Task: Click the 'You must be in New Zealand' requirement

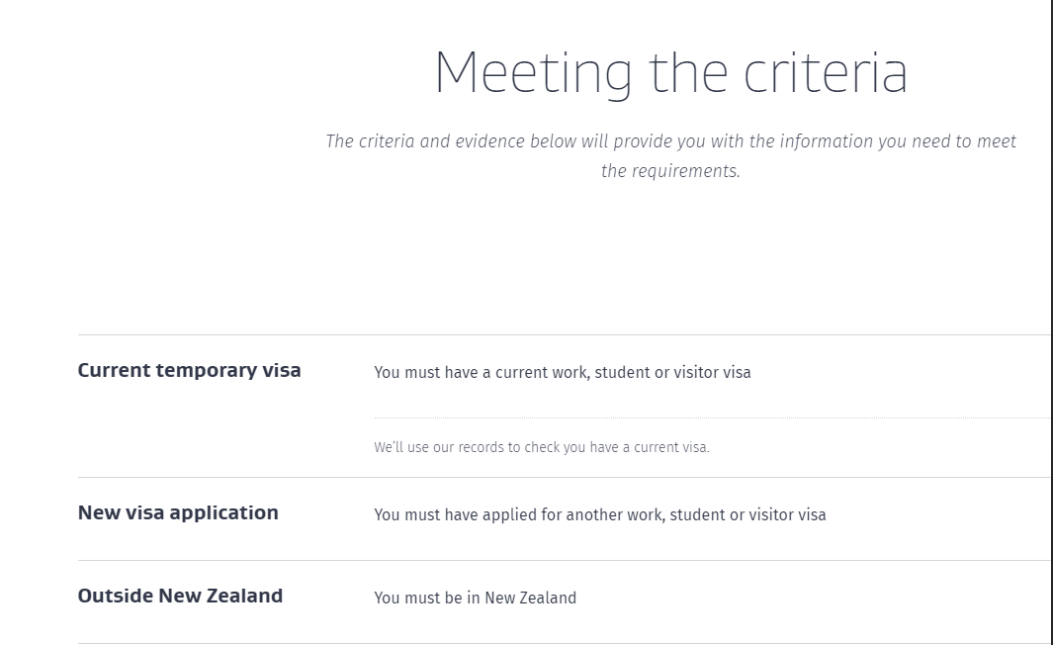Action: click(x=475, y=598)
